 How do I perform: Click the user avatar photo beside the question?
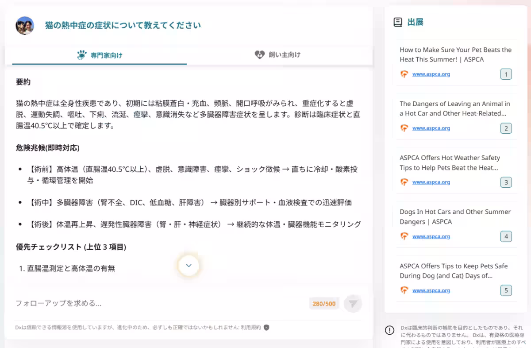point(24,26)
